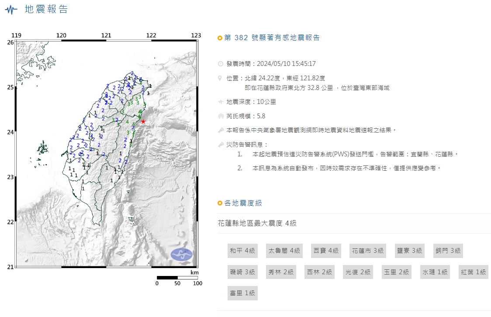This screenshot has height=317, width=491.
Task: Pick the 紅葉 1級 intensity tag
Action: [473, 272]
